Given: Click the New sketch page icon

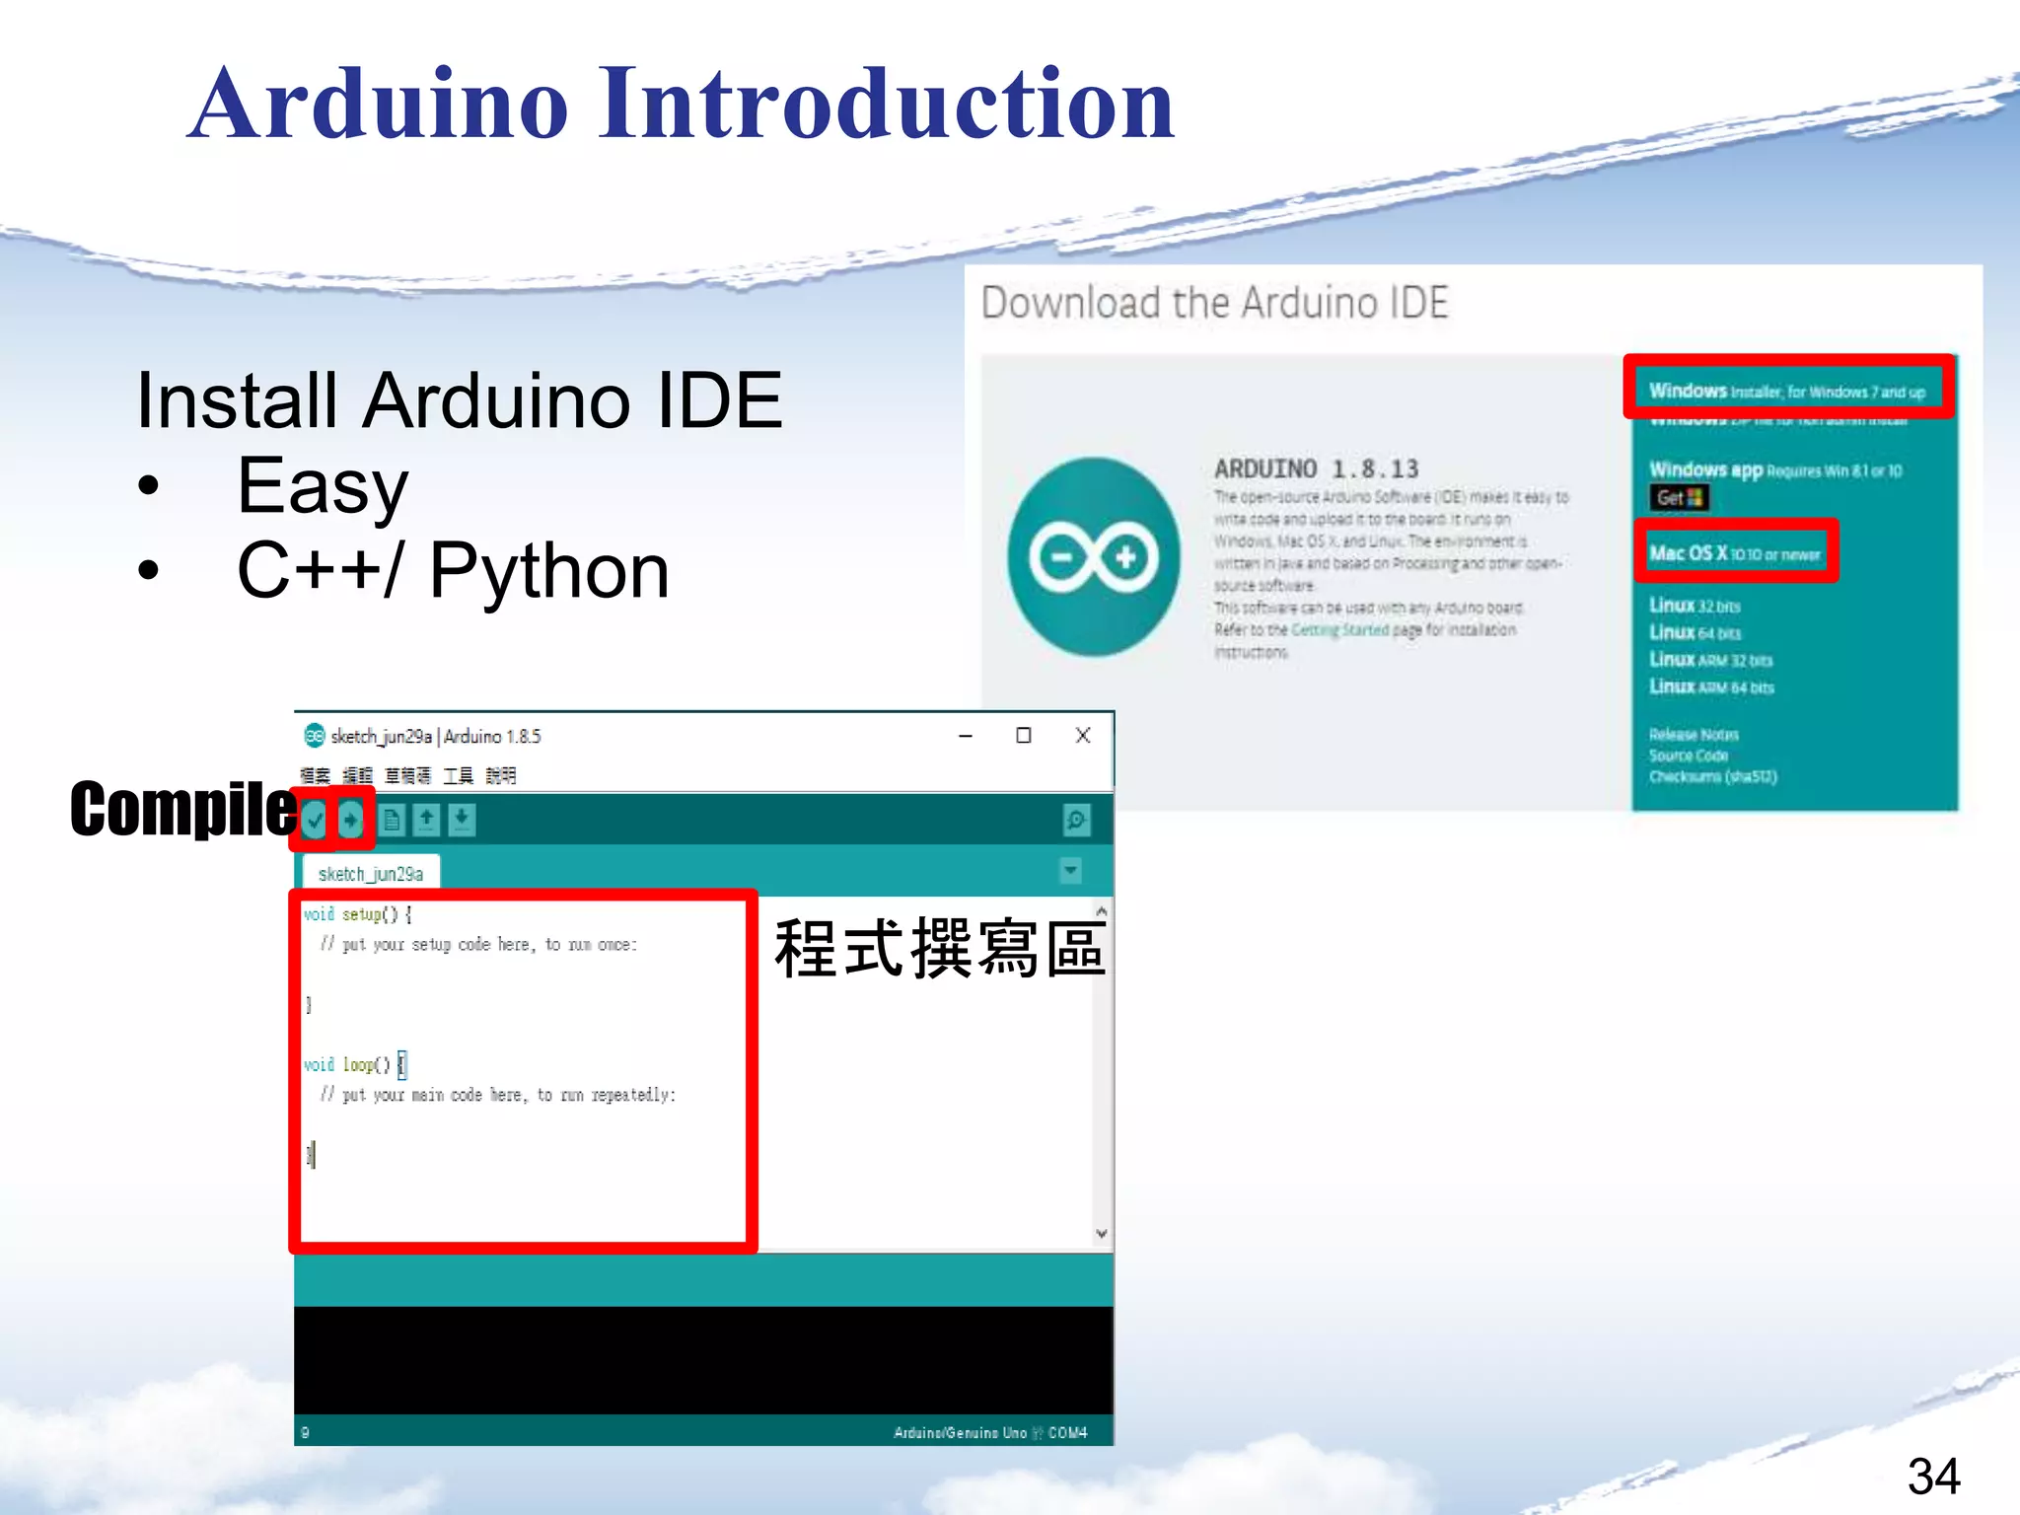Looking at the screenshot, I should (393, 820).
